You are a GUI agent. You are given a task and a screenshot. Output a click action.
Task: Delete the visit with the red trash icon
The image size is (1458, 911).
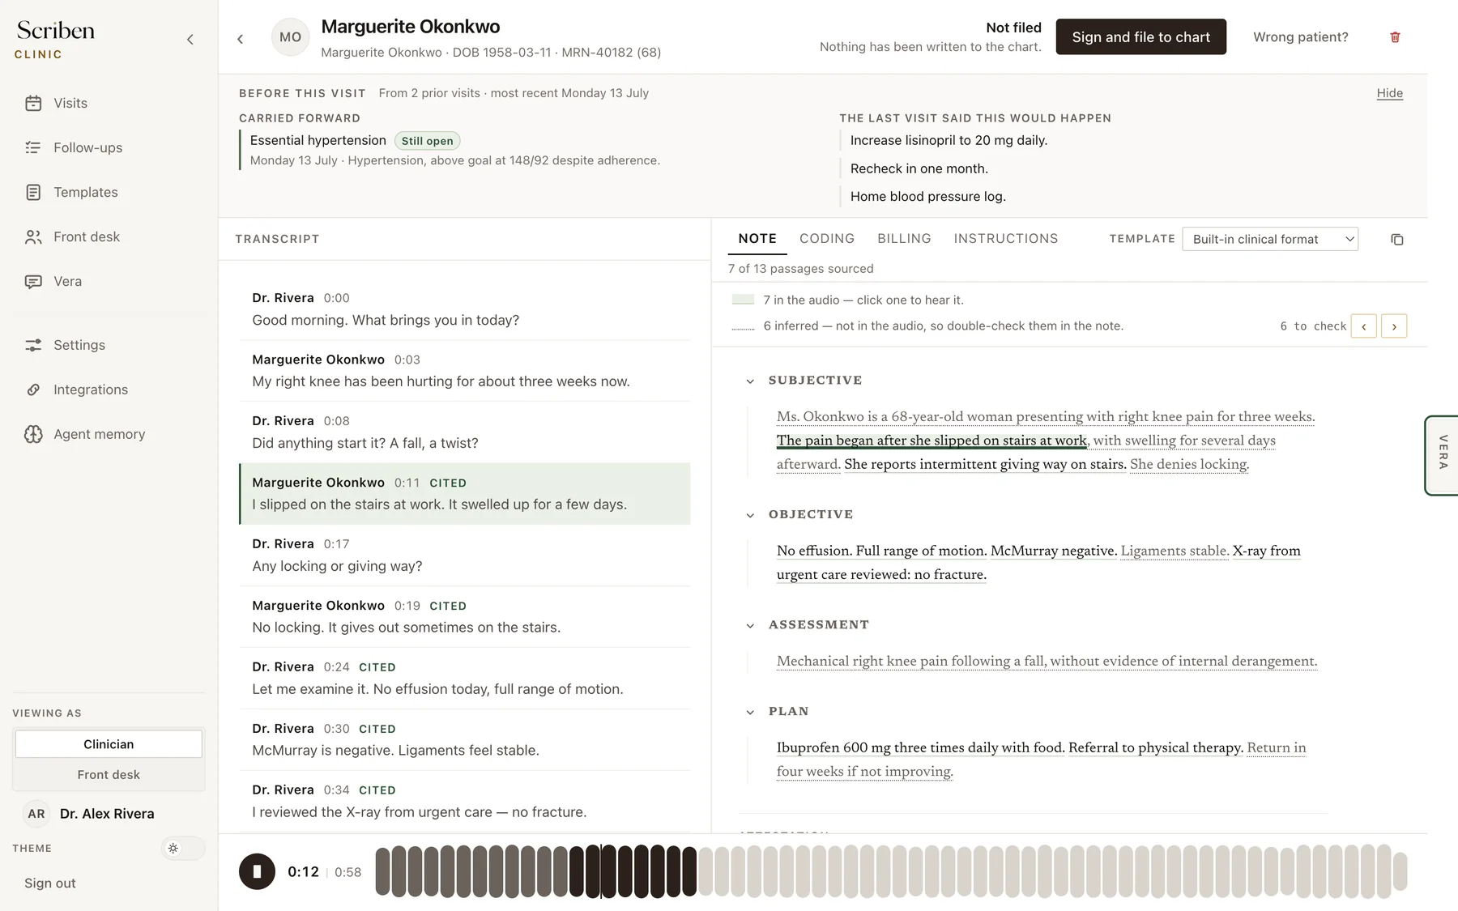pos(1395,37)
